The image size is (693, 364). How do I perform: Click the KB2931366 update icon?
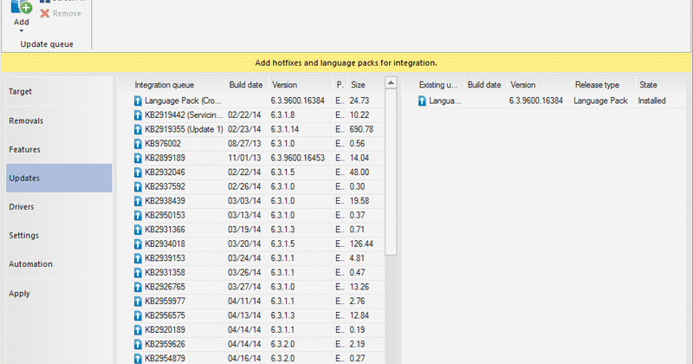pyautogui.click(x=138, y=230)
